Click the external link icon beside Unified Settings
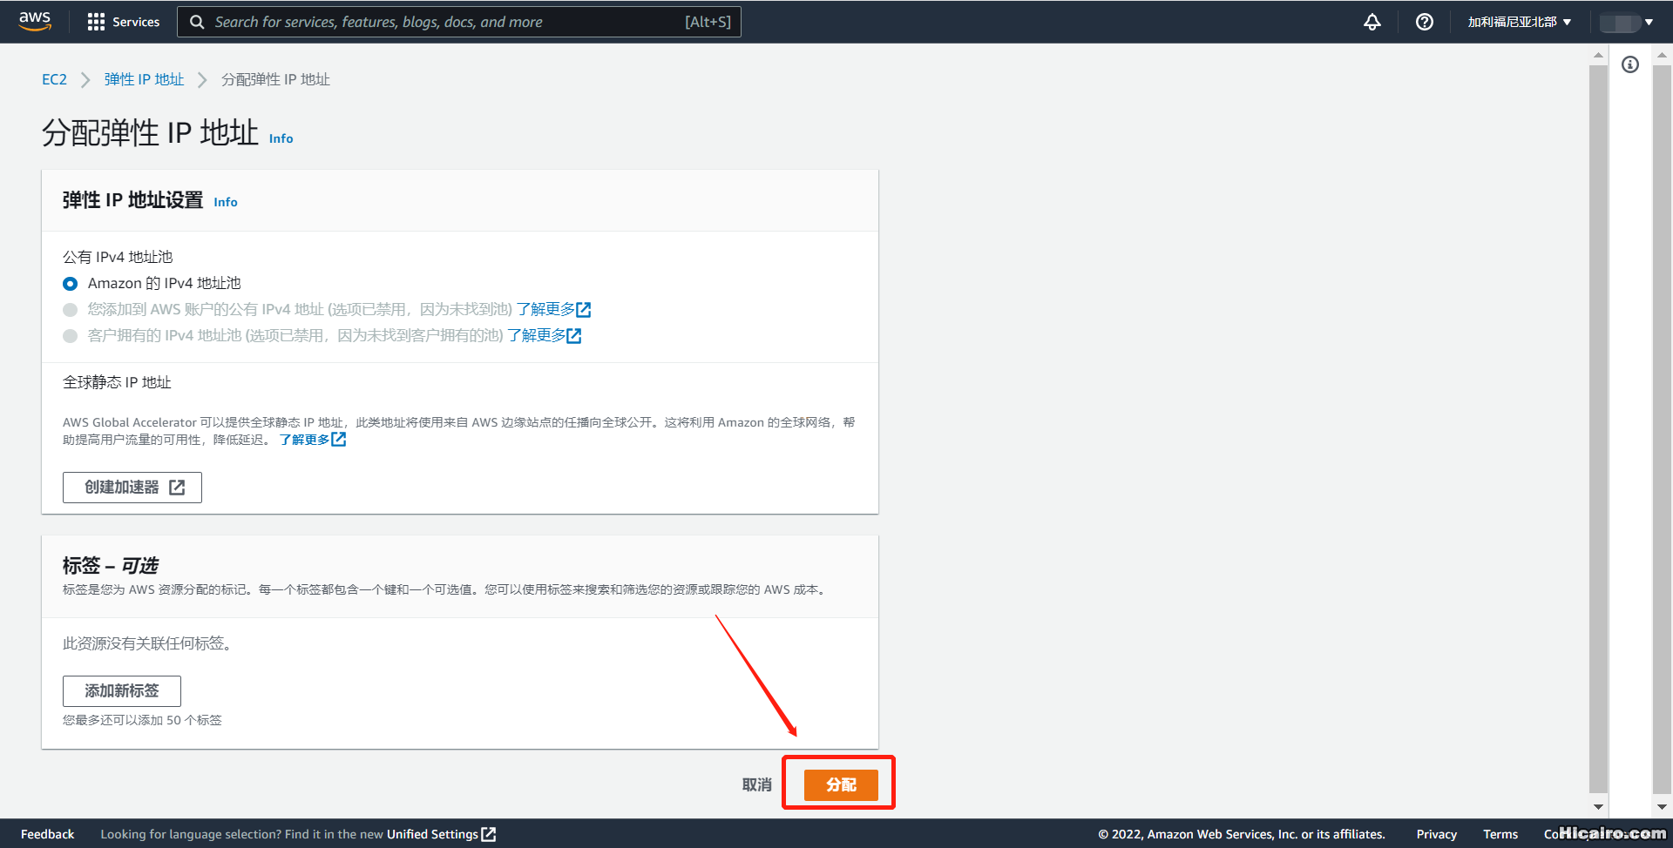Image resolution: width=1673 pixels, height=848 pixels. click(x=489, y=834)
